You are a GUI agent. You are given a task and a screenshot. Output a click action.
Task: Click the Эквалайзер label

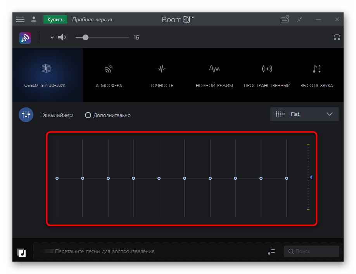pos(57,115)
